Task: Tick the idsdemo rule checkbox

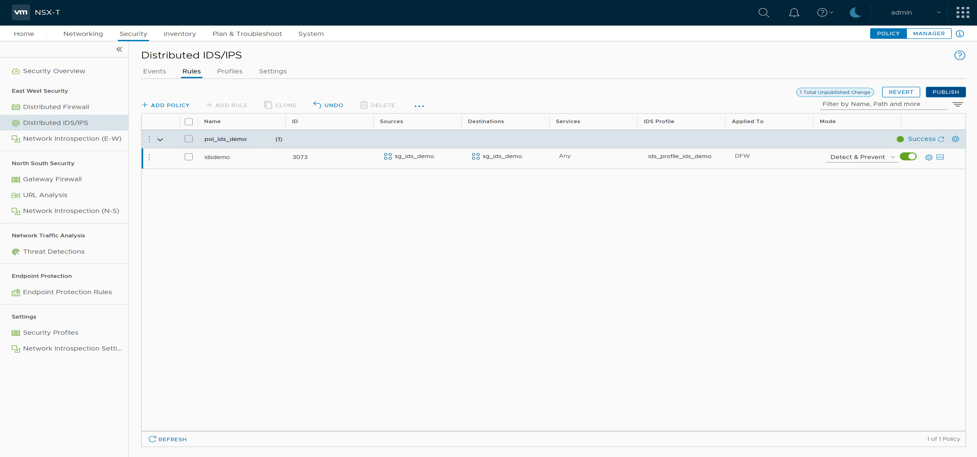Action: [x=188, y=157]
